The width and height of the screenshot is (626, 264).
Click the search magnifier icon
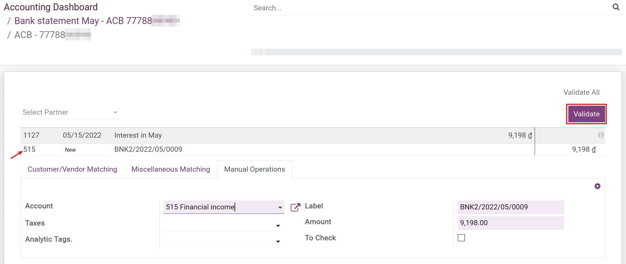tap(616, 7)
